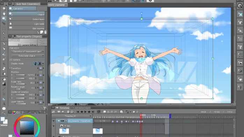Screen dimensions: 244x137
Task: Click the Position X value field
Action: (31, 75)
